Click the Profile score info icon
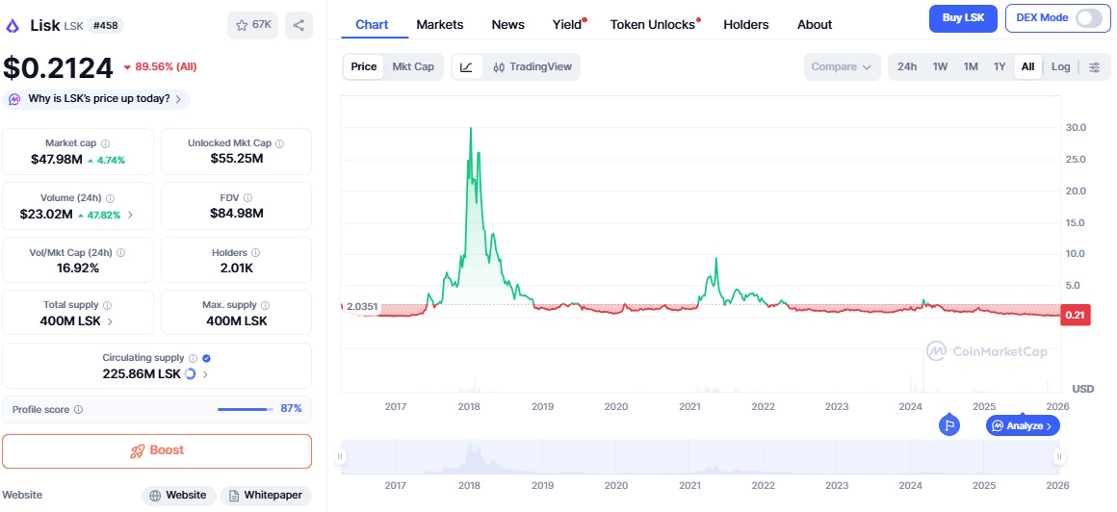Image resolution: width=1117 pixels, height=512 pixels. (79, 410)
